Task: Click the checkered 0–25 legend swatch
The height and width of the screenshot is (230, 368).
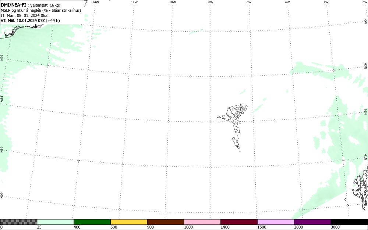Action: click(x=18, y=222)
